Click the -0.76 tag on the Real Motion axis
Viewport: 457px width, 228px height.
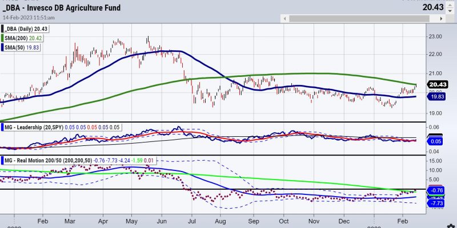[435, 191]
